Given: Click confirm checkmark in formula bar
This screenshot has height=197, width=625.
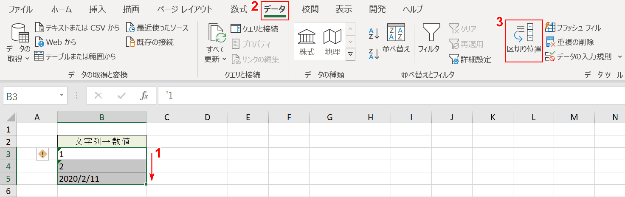Looking at the screenshot, I should pyautogui.click(x=122, y=96).
